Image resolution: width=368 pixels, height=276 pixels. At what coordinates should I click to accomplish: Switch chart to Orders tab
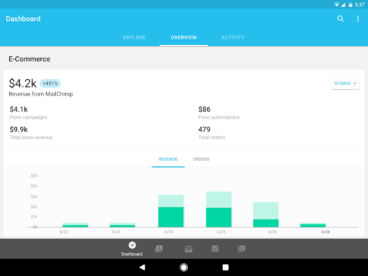(x=201, y=159)
